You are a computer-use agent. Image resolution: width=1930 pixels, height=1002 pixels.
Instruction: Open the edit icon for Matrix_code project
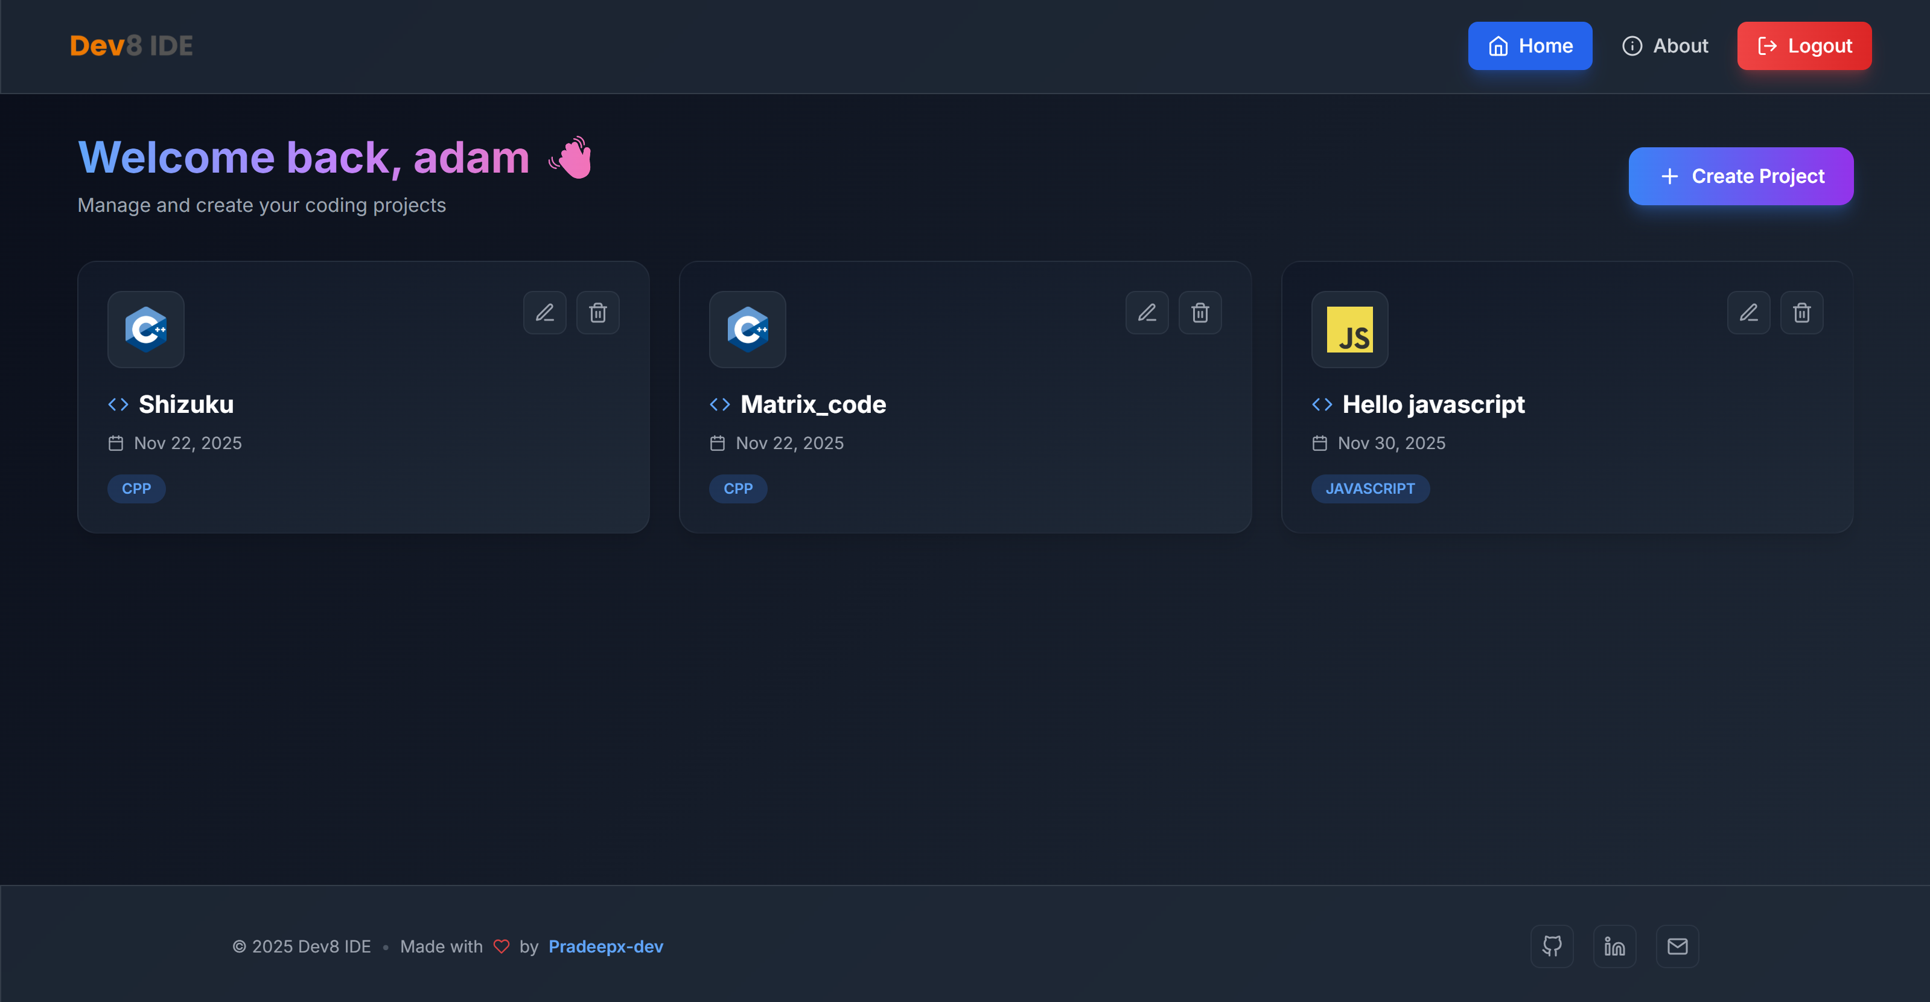click(1147, 313)
